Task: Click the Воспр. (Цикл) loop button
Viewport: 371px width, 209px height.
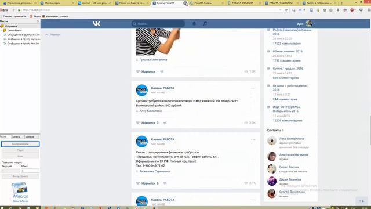Action: [x=20, y=176]
